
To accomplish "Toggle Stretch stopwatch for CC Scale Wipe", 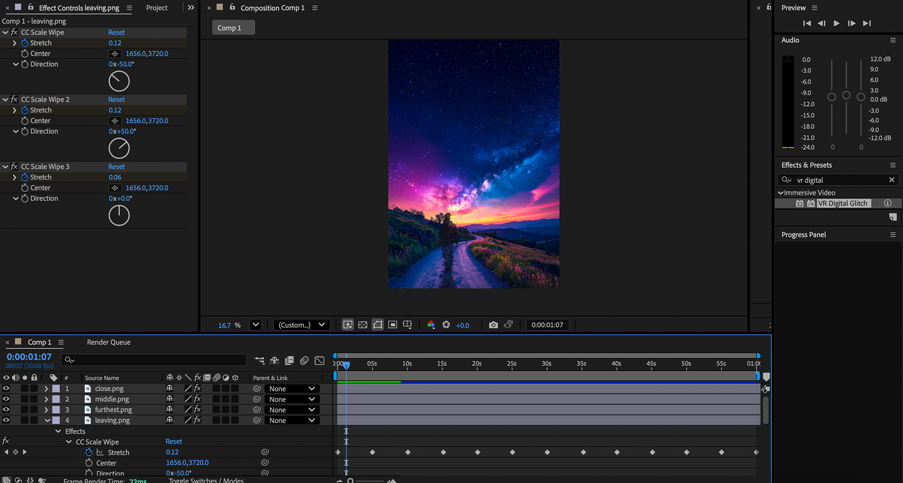I will (x=25, y=43).
